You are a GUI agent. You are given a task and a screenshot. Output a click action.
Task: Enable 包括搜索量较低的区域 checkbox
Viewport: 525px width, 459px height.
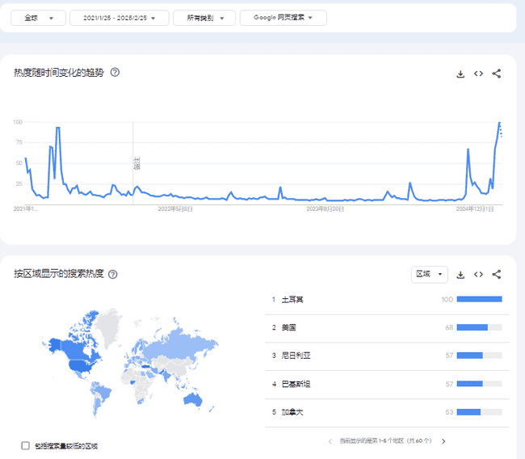click(26, 445)
